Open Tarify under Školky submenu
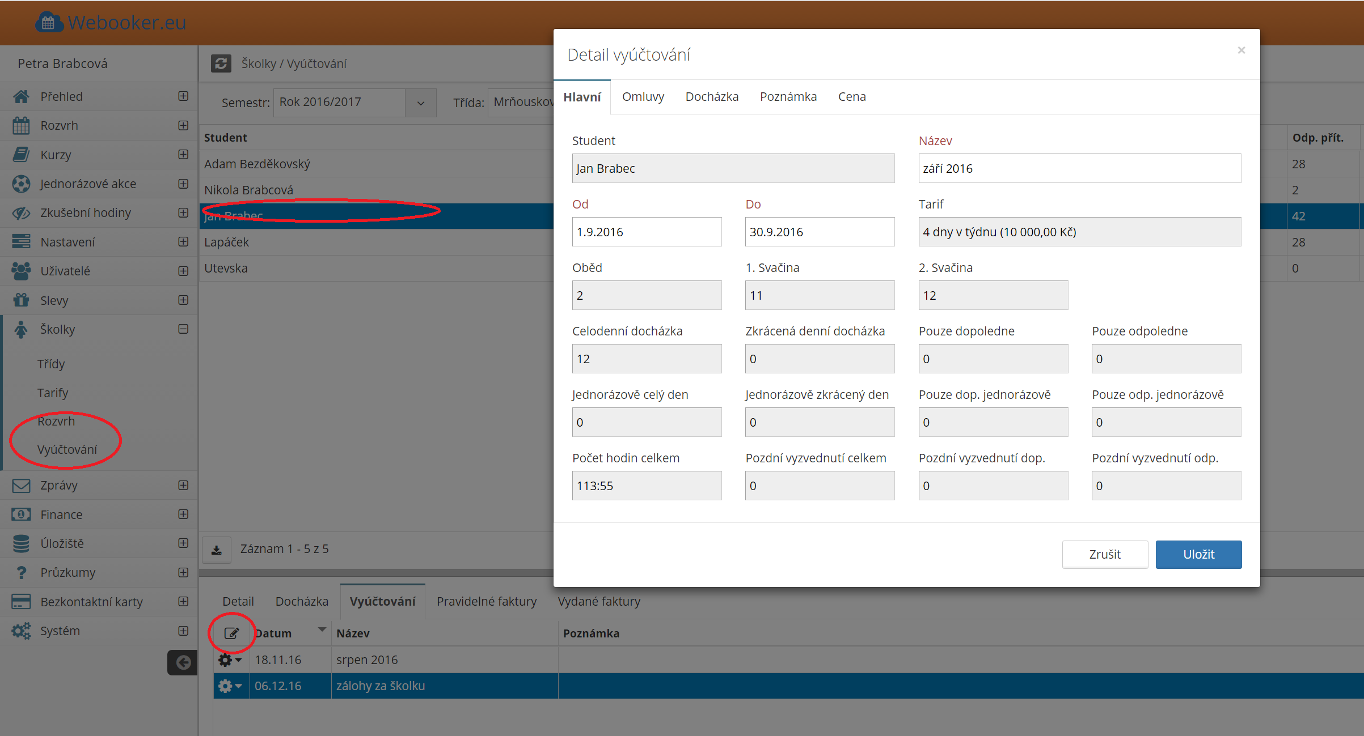 (53, 393)
